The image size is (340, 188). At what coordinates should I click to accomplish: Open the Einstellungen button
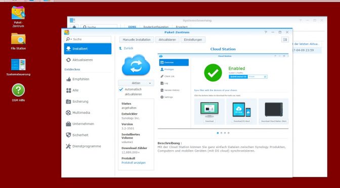pos(193,39)
